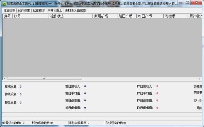Open the 批量绑定 tab
This screenshot has height=127, width=204.
(10, 11)
